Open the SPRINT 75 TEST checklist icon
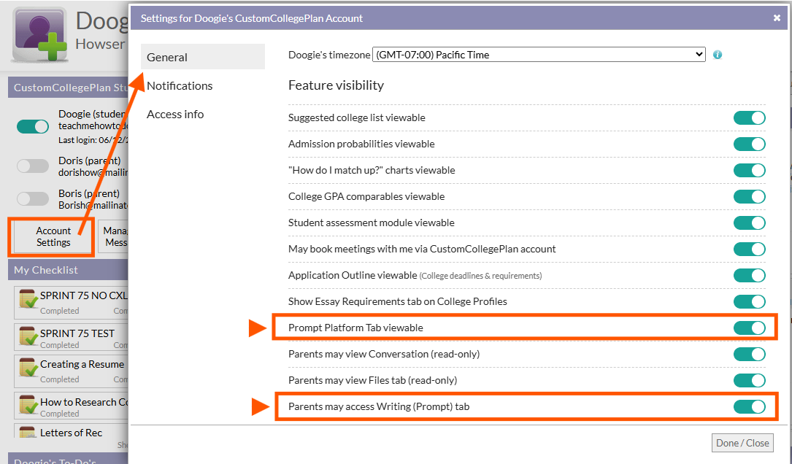 pyautogui.click(x=28, y=336)
